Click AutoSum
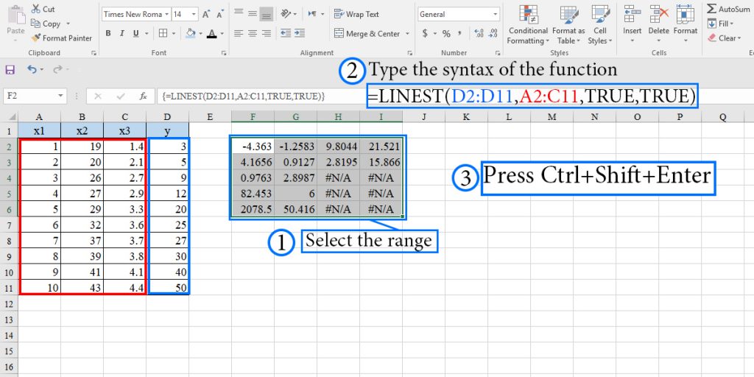Viewport: 754px width, 377px height. (x=728, y=9)
